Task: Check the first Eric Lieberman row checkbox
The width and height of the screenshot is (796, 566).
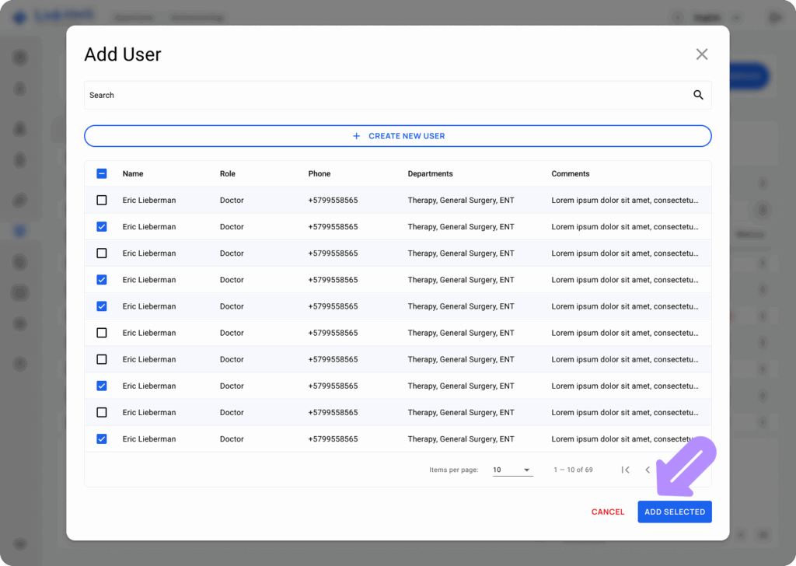Action: pyautogui.click(x=101, y=200)
